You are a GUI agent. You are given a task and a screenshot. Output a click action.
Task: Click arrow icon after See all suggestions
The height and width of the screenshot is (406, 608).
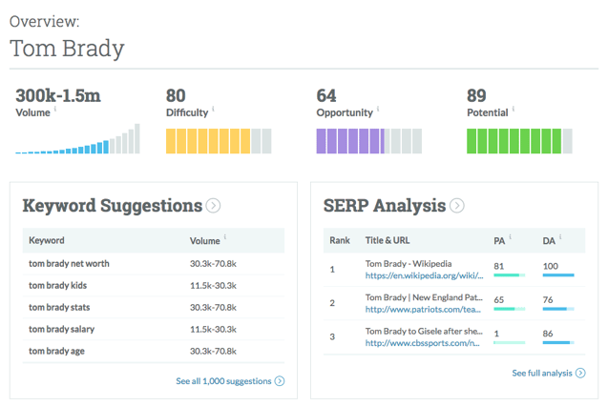coord(280,381)
